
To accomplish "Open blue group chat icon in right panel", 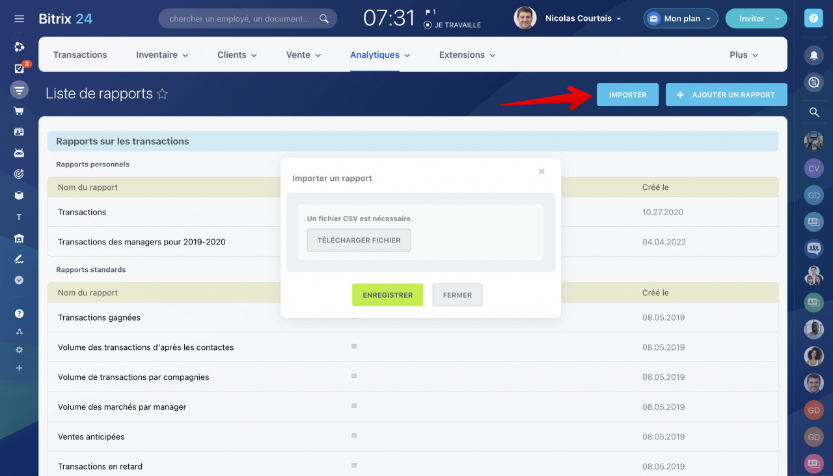I will (x=813, y=248).
